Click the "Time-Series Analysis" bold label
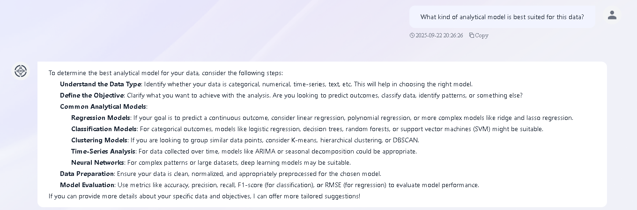The height and width of the screenshot is (210, 637). (x=103, y=152)
